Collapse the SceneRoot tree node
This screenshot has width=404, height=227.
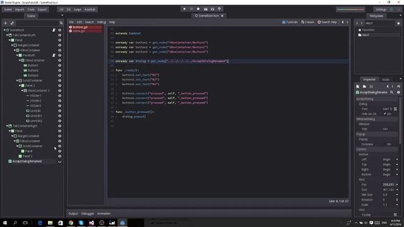(4, 30)
